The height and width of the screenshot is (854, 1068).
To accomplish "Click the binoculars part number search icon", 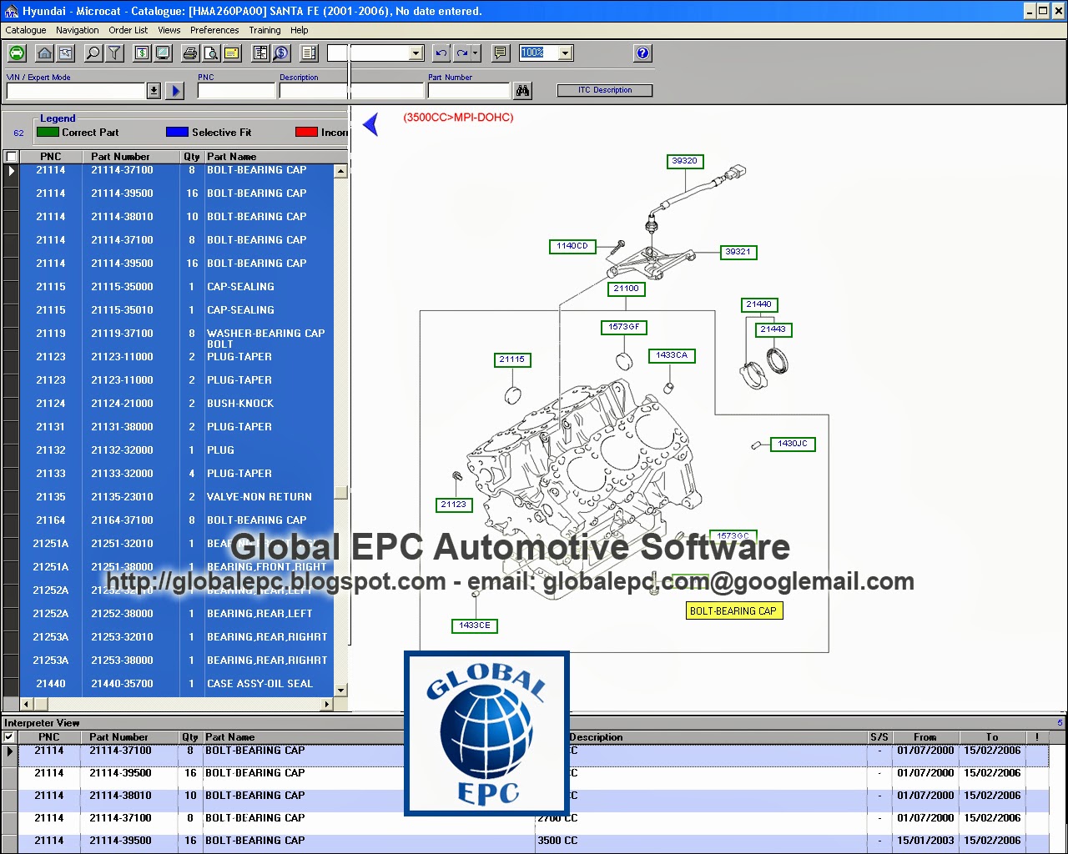I will 522,90.
